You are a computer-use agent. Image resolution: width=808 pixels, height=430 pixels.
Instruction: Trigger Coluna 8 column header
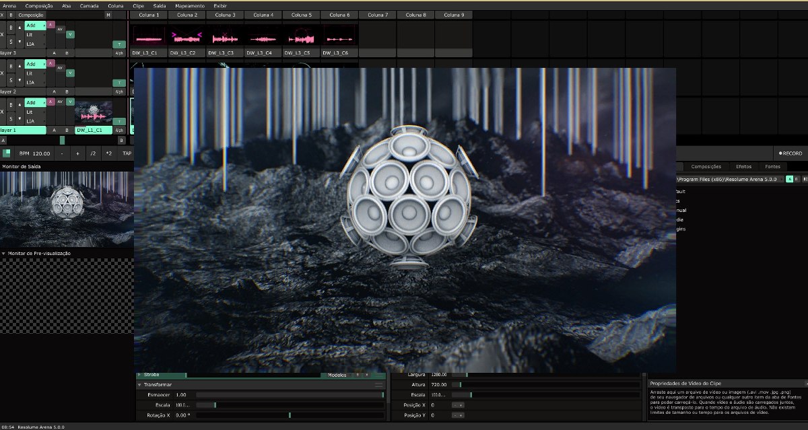[415, 15]
